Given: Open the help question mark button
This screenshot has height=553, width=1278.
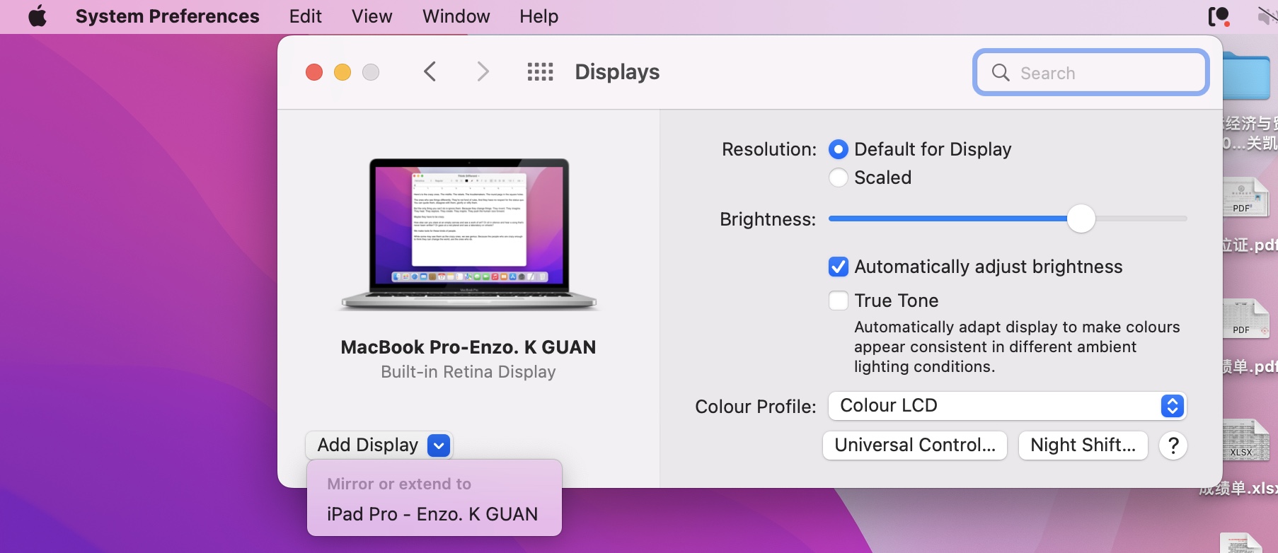Looking at the screenshot, I should [x=1173, y=446].
